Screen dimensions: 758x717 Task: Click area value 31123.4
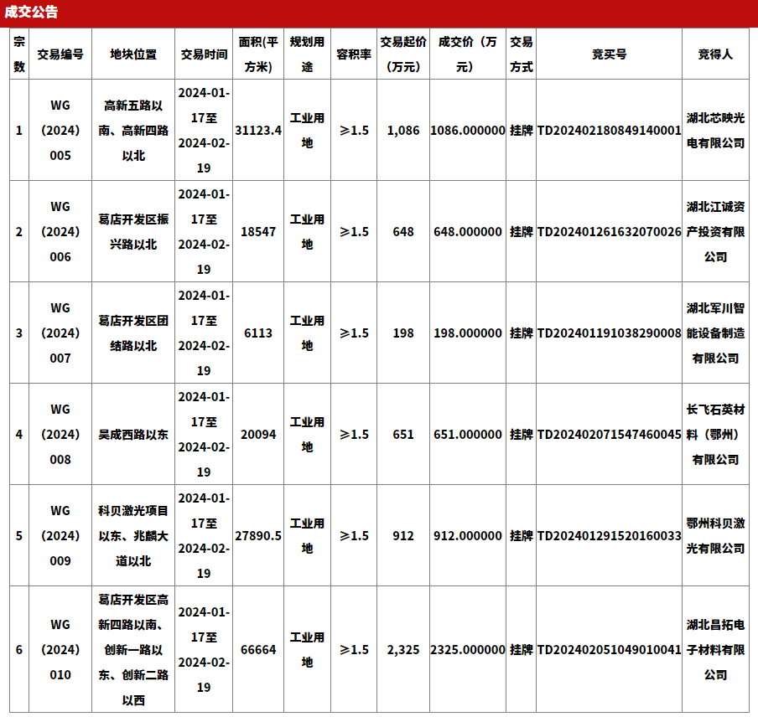(258, 131)
